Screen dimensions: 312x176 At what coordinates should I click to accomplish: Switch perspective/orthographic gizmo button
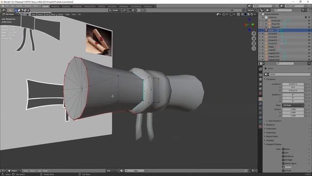pyautogui.click(x=253, y=48)
